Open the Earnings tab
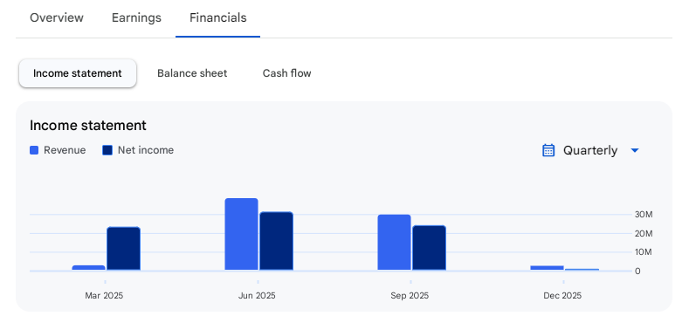Viewport: 689px width, 316px height. pyautogui.click(x=136, y=18)
